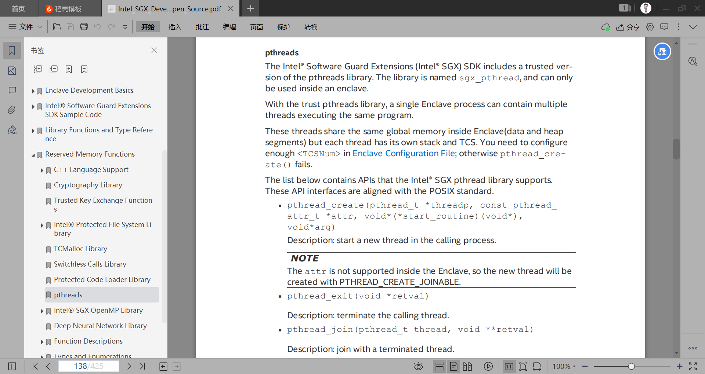Viewport: 705px width, 374px height.
Task: Toggle reading mode with the eye icon
Action: click(x=419, y=366)
